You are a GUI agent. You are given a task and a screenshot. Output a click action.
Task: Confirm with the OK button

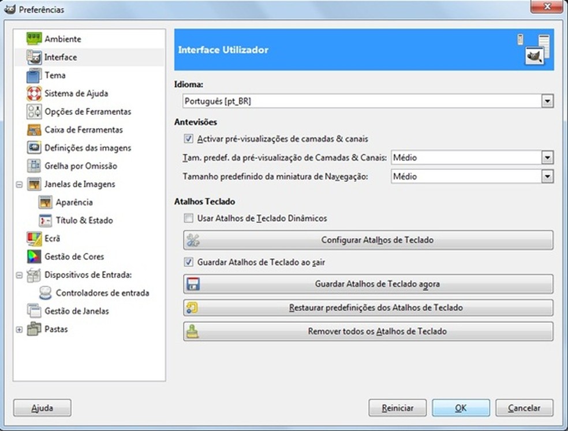(x=461, y=408)
